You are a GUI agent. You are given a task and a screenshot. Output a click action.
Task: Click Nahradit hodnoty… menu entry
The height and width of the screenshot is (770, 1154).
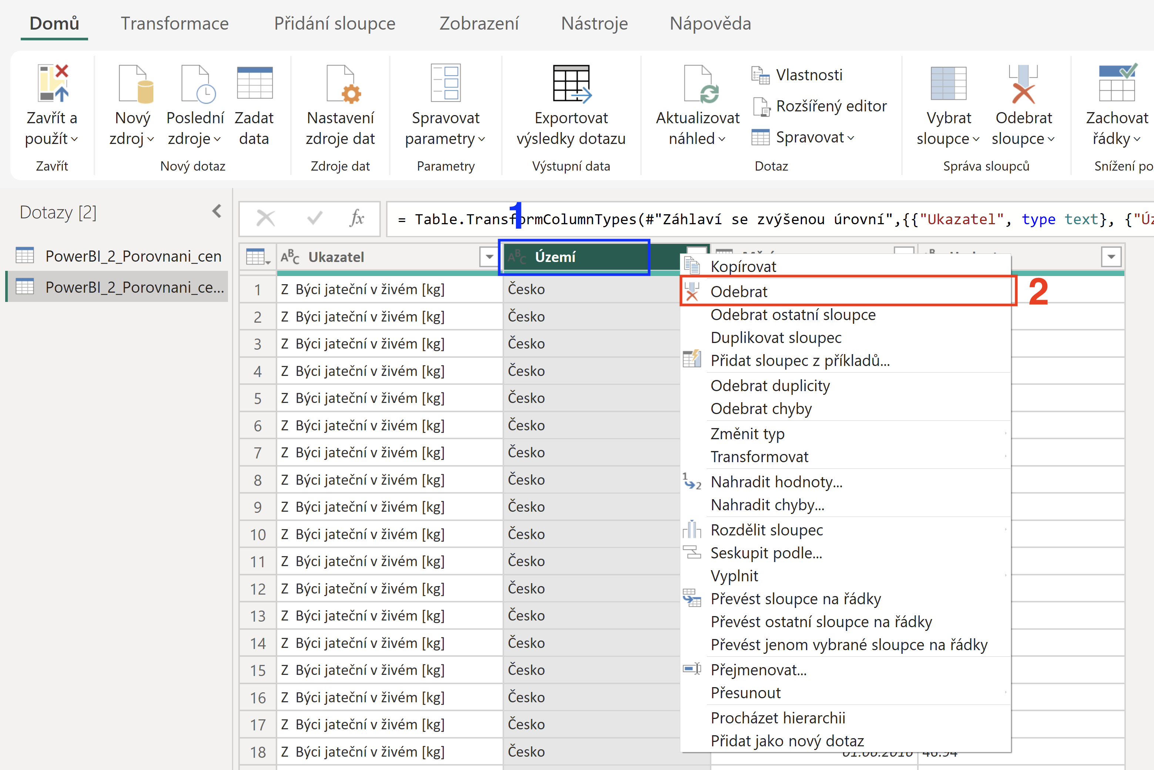click(x=845, y=482)
